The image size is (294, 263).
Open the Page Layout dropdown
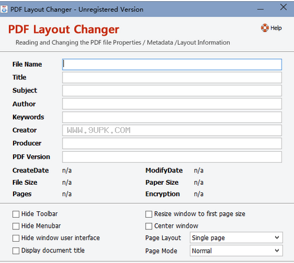(x=236, y=238)
